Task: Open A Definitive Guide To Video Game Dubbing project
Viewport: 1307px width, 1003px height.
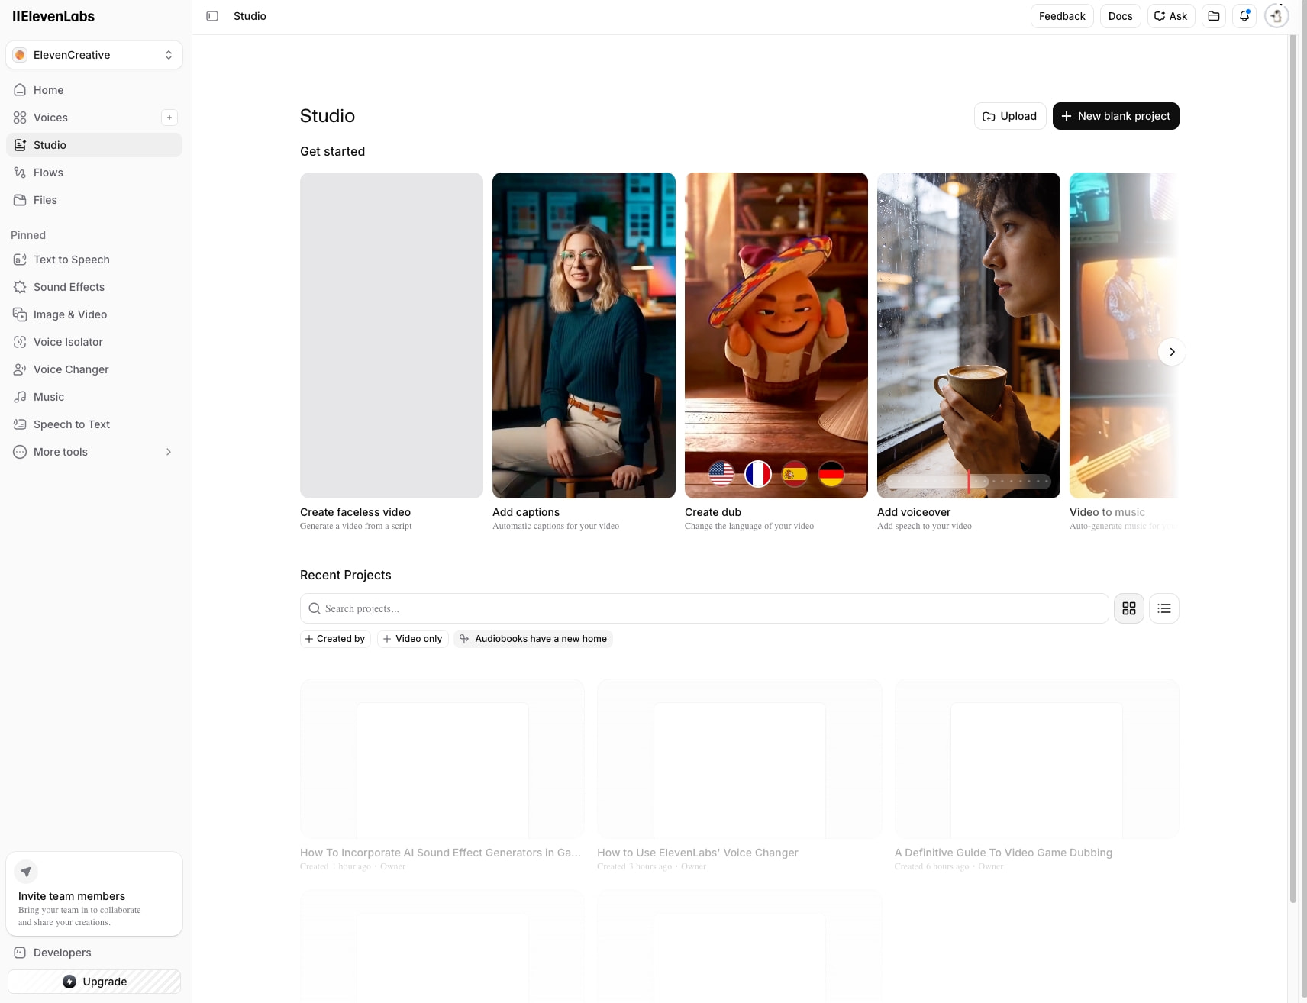Action: (1037, 775)
